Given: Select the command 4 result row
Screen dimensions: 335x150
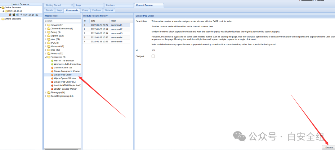Looking at the screenshot, I should click(106, 37).
